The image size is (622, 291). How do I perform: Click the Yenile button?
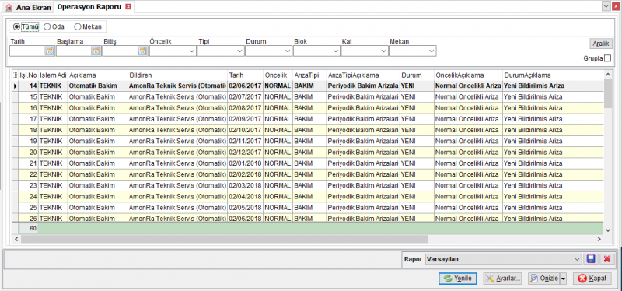(458, 279)
